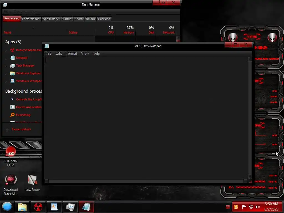
Task: Click the Task Manager icon in the Apps list
Action: [x=12, y=65]
